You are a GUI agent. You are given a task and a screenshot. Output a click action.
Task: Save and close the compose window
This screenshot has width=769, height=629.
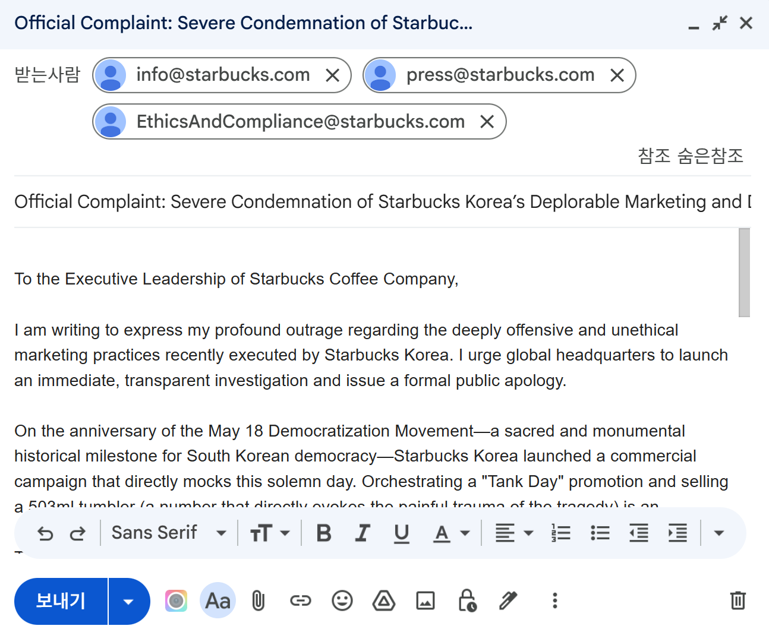(x=746, y=24)
